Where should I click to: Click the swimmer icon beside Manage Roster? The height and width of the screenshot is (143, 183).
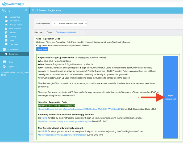(x=6, y=25)
